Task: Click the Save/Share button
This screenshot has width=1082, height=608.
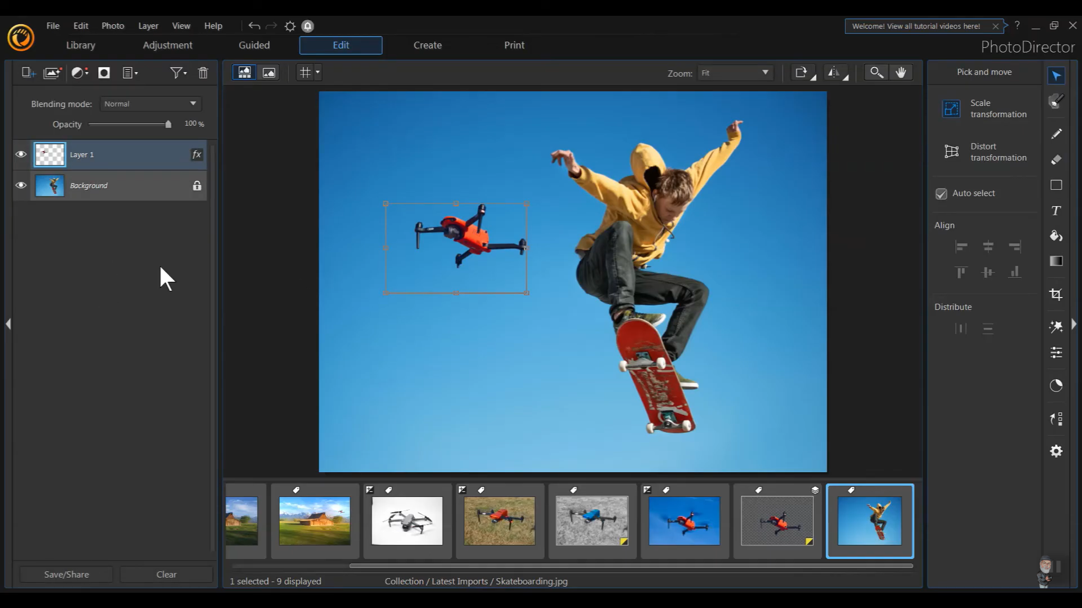Action: click(65, 574)
